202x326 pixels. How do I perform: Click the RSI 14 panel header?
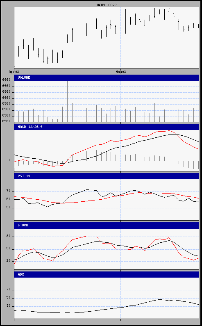pyautogui.click(x=107, y=176)
